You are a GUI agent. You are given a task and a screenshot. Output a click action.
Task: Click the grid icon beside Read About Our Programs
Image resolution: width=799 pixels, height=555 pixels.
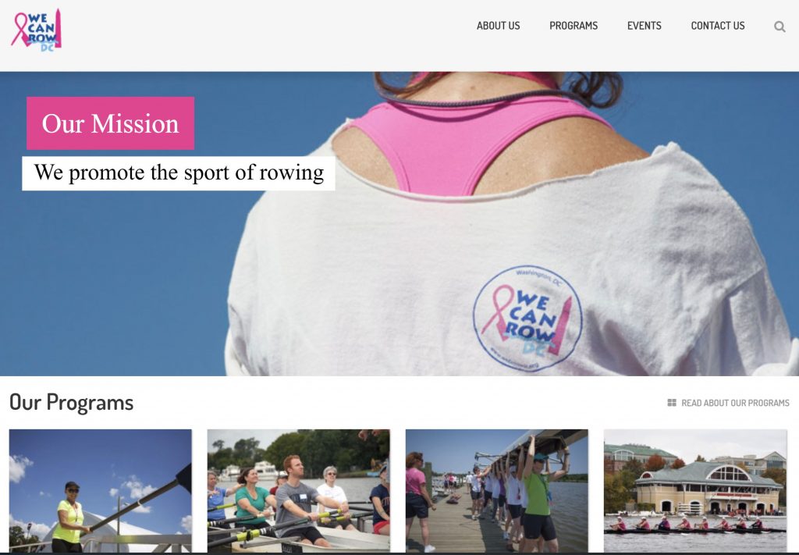(672, 403)
